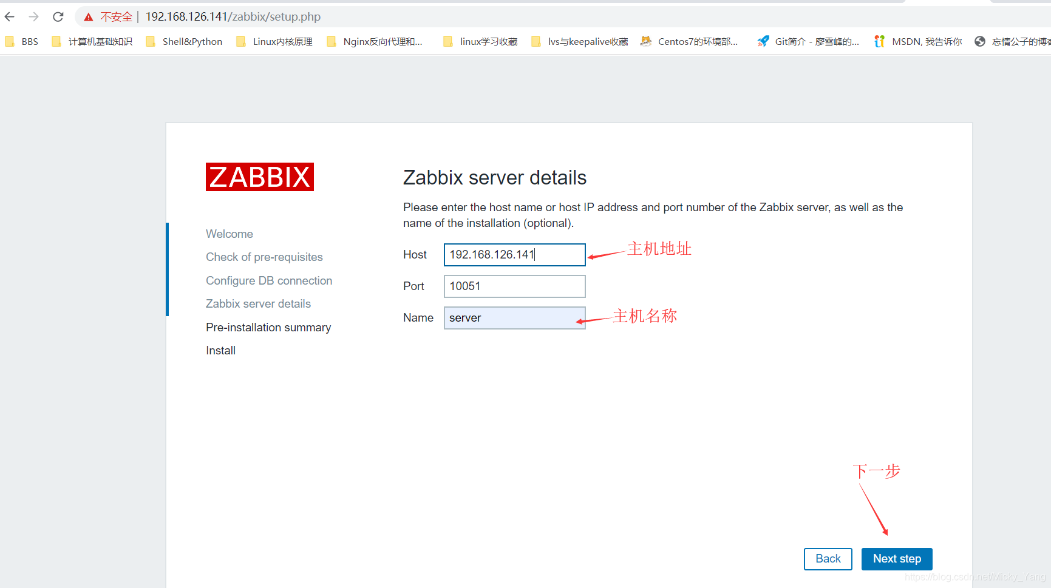
Task: Select Configure DB connection step
Action: pos(269,281)
